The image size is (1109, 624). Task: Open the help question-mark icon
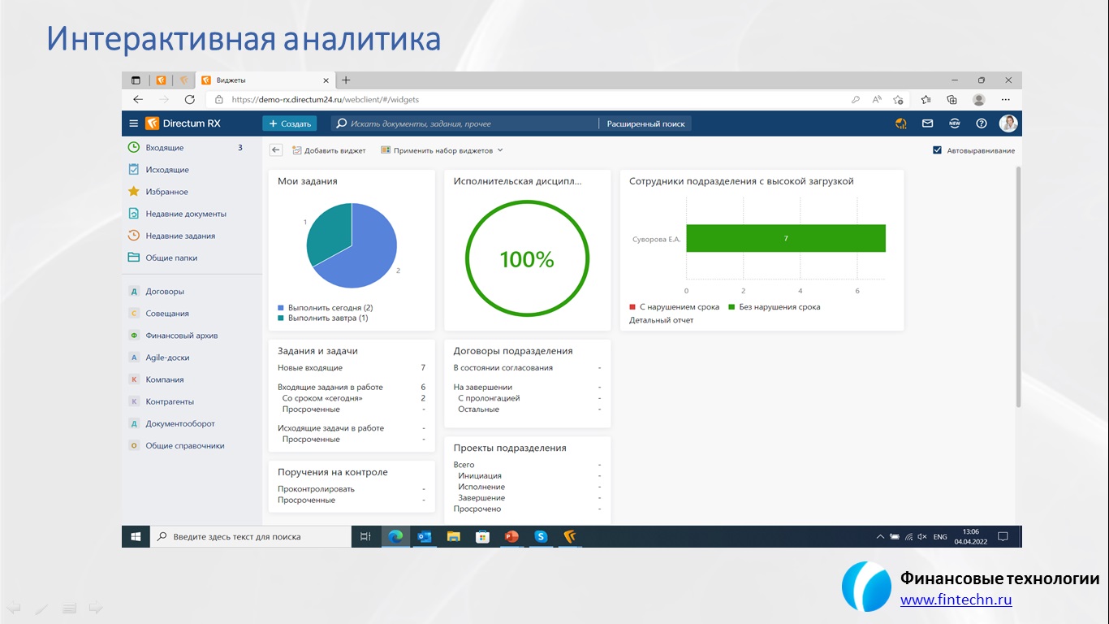pos(982,123)
